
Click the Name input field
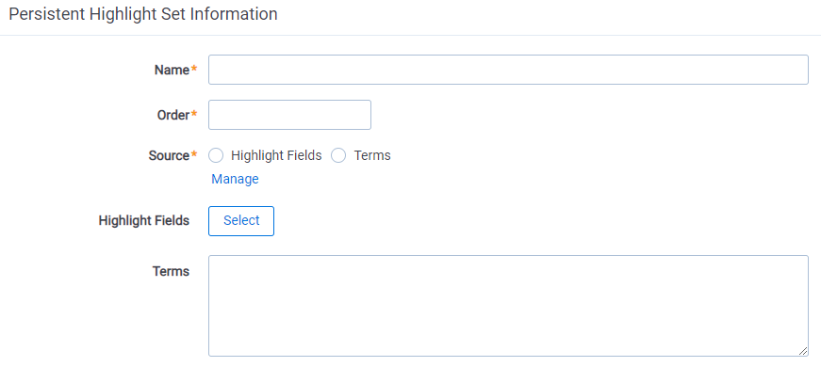click(508, 70)
